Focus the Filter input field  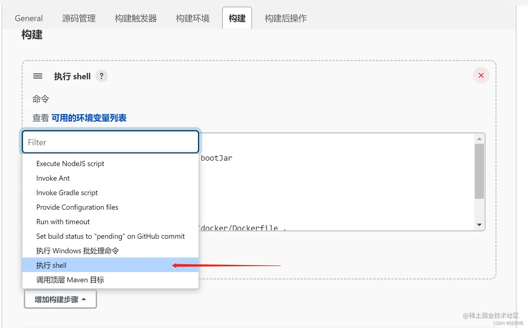(x=110, y=142)
